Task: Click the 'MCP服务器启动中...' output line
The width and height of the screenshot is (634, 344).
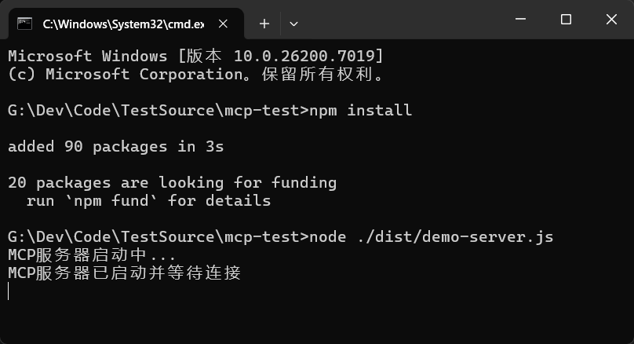Action: (x=92, y=254)
